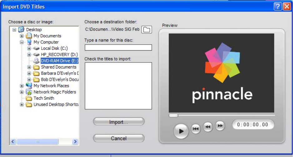293x157 pixels.
Task: Collapse the My Computer node
Action: pyautogui.click(x=22, y=42)
